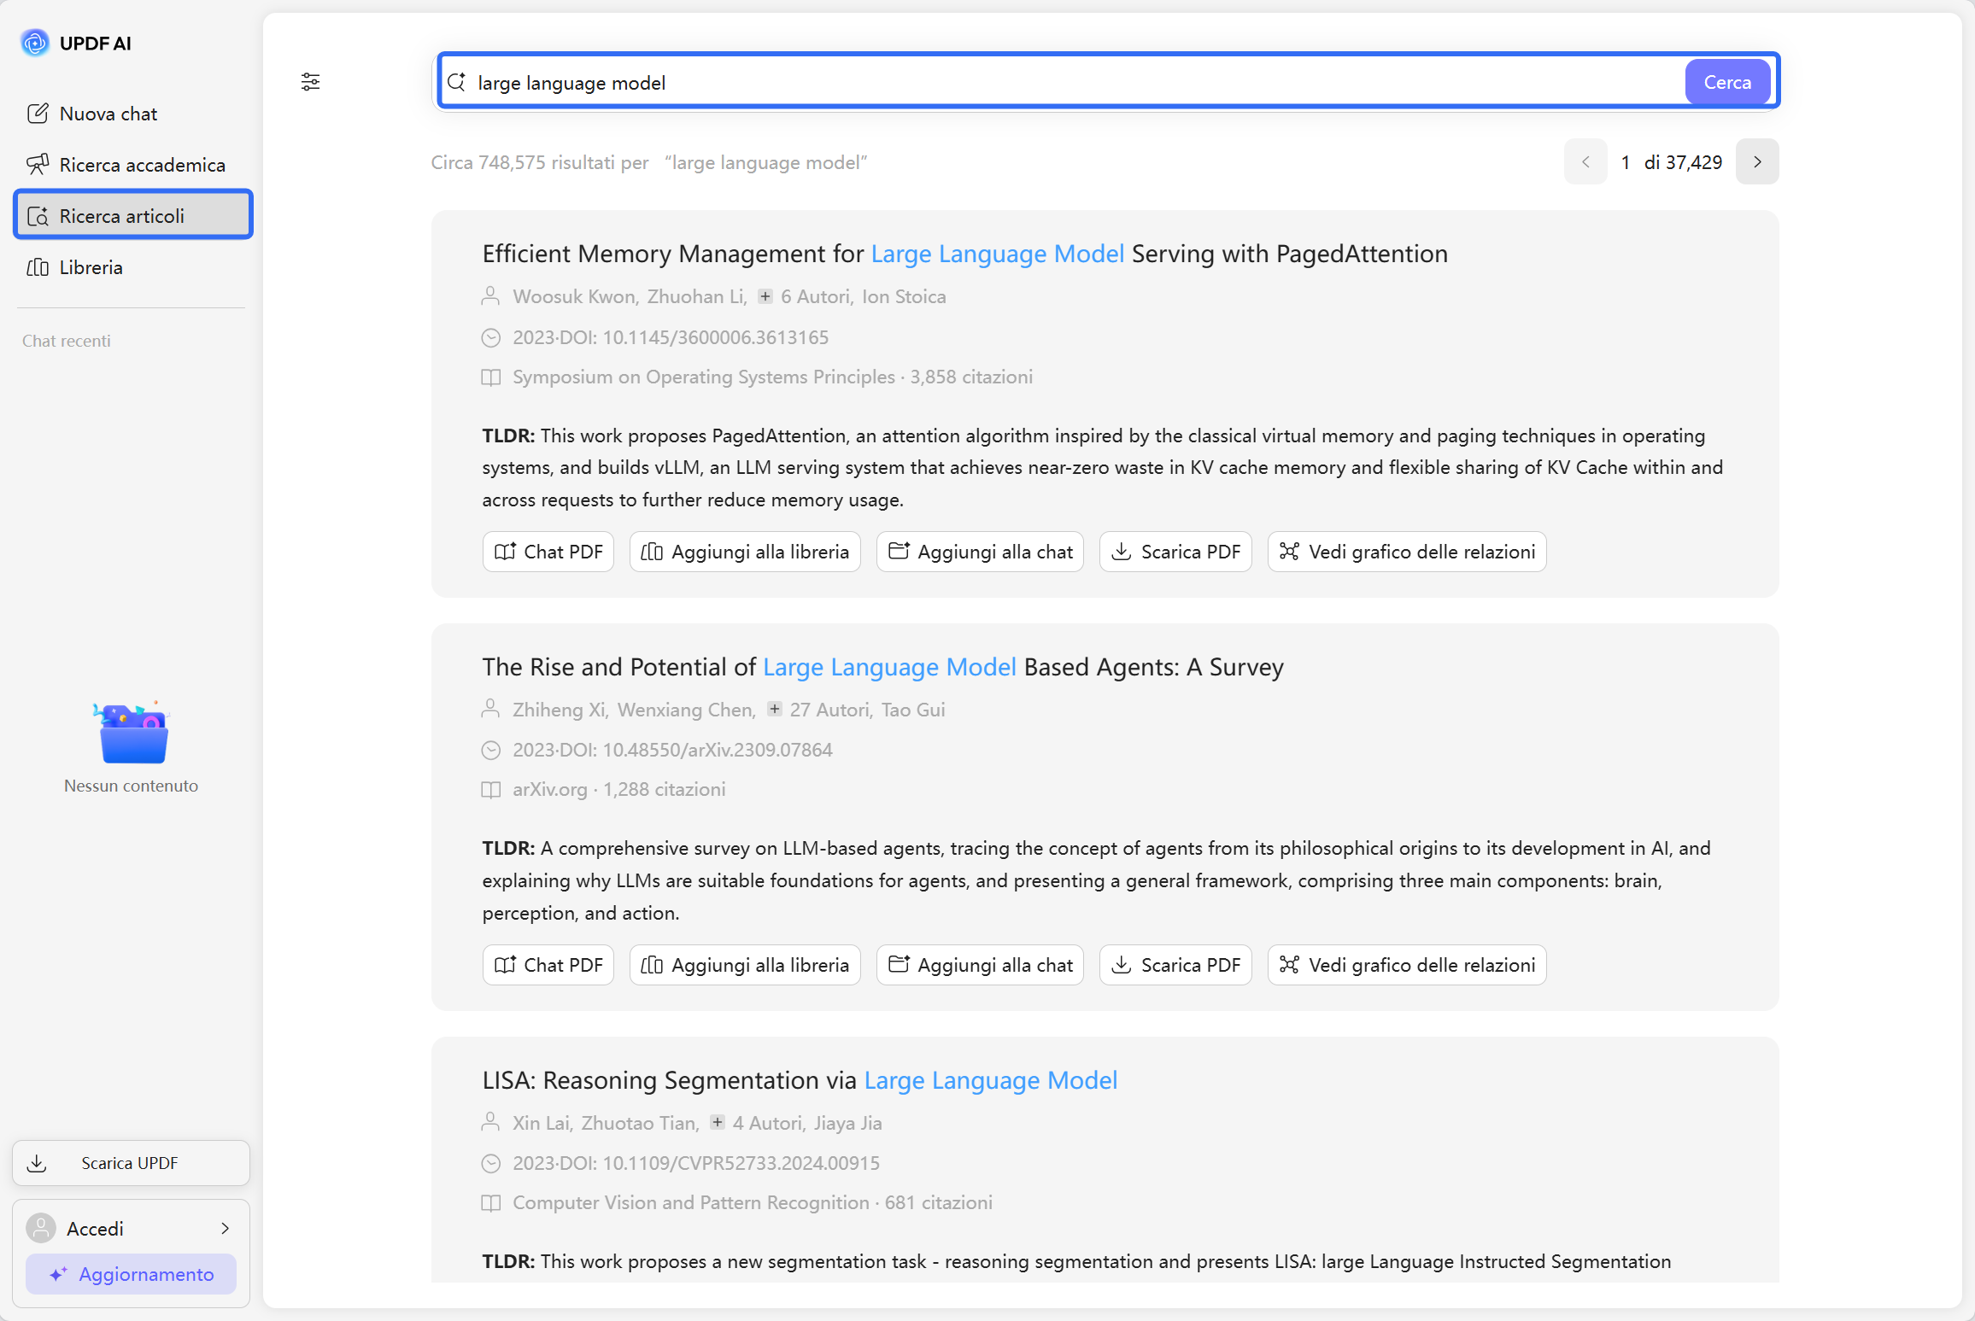Select Ricerca articoli in sidebar
Screen dimensions: 1975x1321
tap(132, 215)
